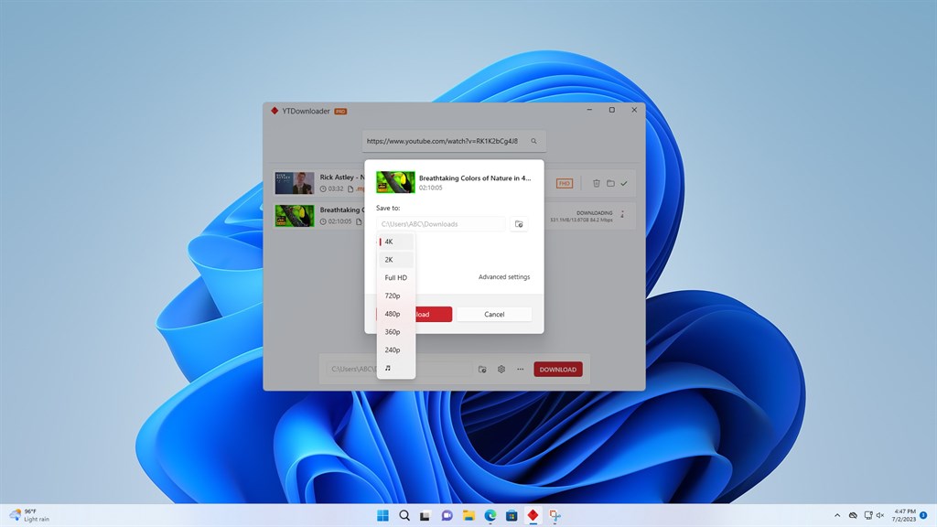
Task: Click the notification count badge
Action: [x=923, y=515]
